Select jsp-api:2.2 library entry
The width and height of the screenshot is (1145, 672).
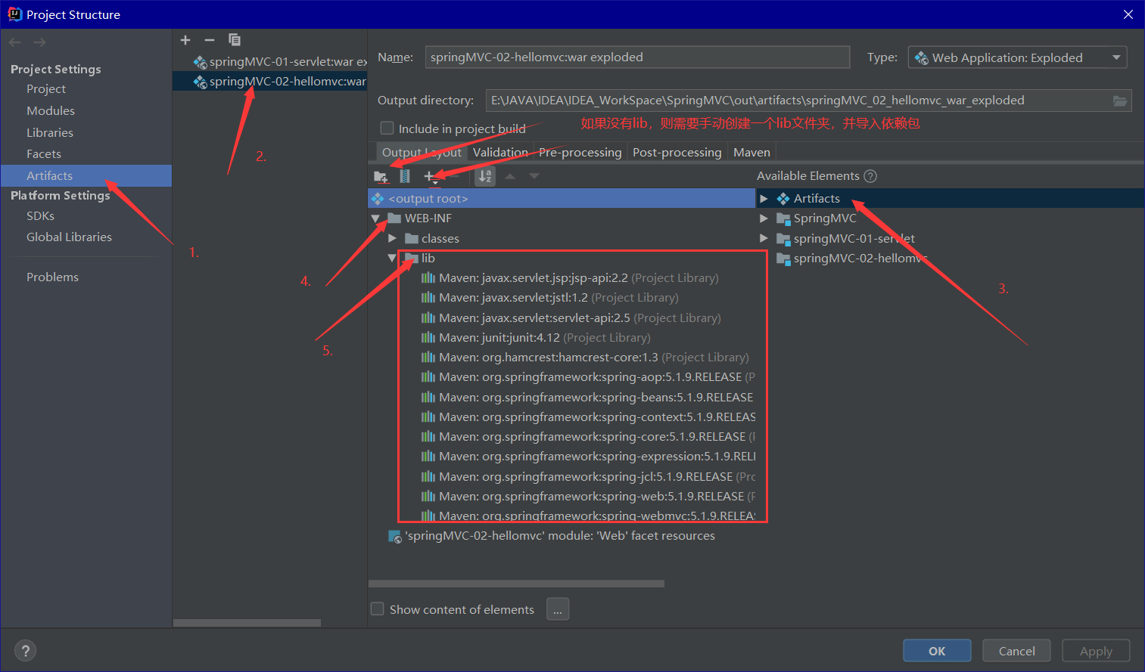pyautogui.click(x=570, y=278)
